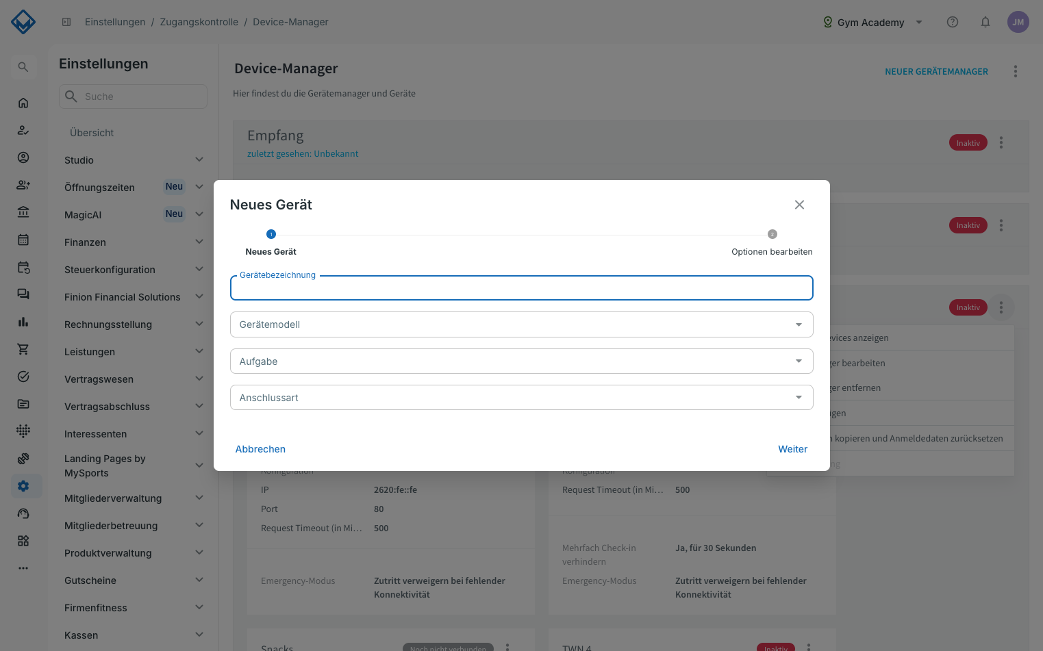Open the Aufgabe dropdown

(522, 361)
